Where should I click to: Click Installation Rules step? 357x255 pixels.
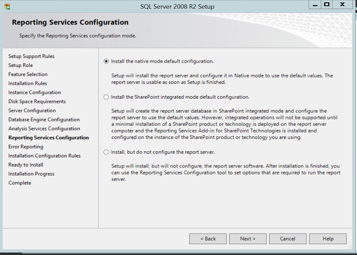click(x=28, y=83)
